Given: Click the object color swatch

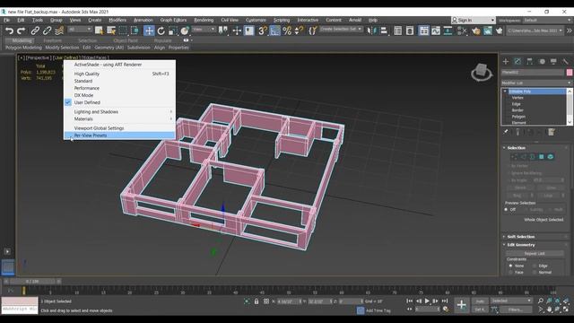Looking at the screenshot, I should coord(570,73).
